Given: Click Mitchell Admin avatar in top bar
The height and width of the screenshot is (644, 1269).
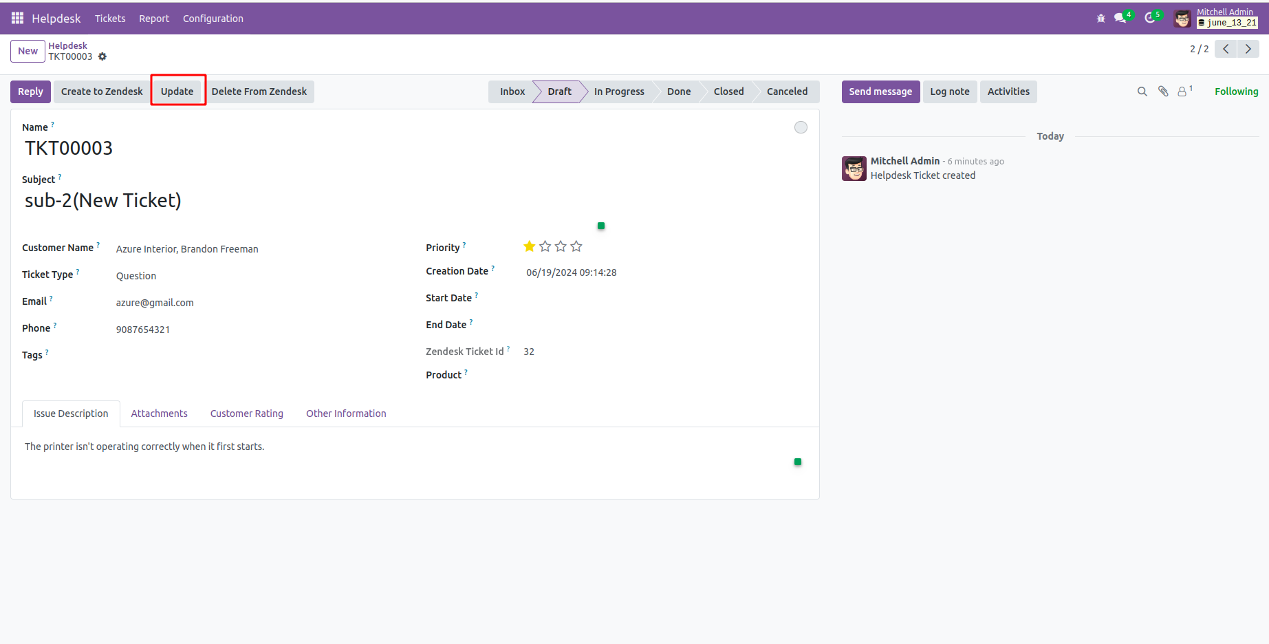Looking at the screenshot, I should pyautogui.click(x=1182, y=19).
